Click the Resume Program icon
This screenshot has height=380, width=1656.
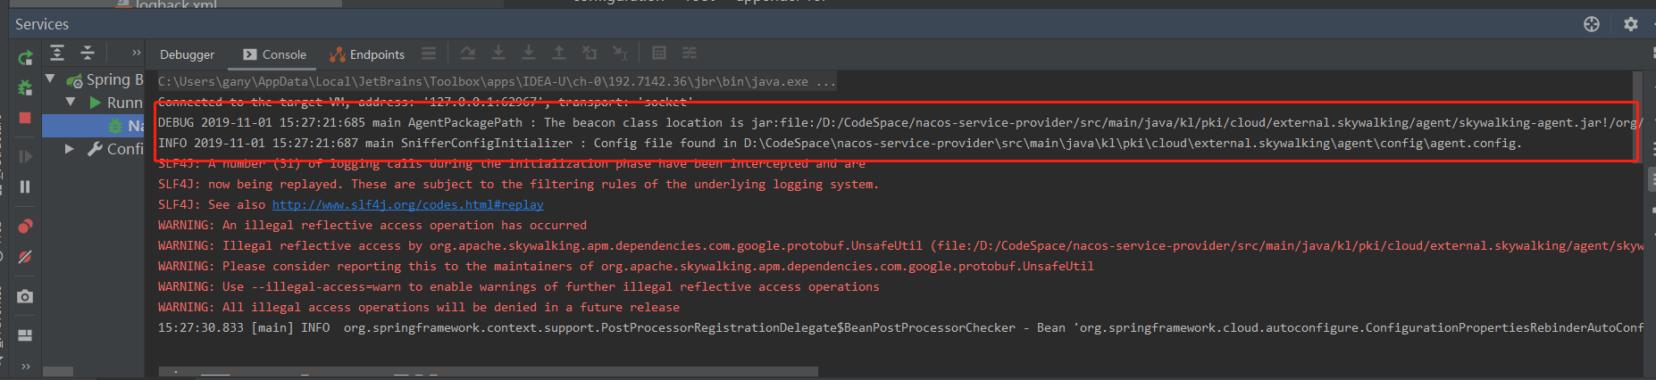(25, 156)
